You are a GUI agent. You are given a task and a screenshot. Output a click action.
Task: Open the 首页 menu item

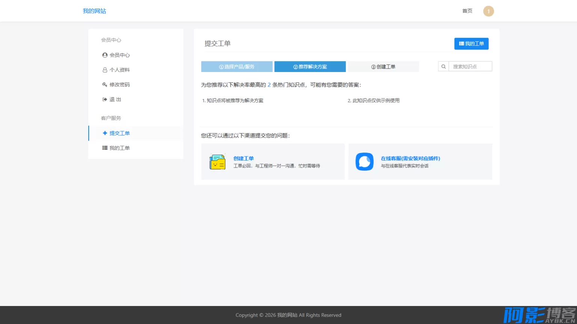click(467, 11)
